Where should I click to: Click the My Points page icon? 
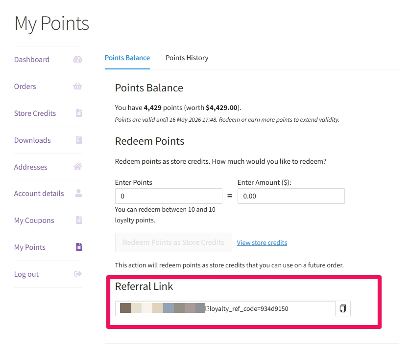pyautogui.click(x=79, y=247)
